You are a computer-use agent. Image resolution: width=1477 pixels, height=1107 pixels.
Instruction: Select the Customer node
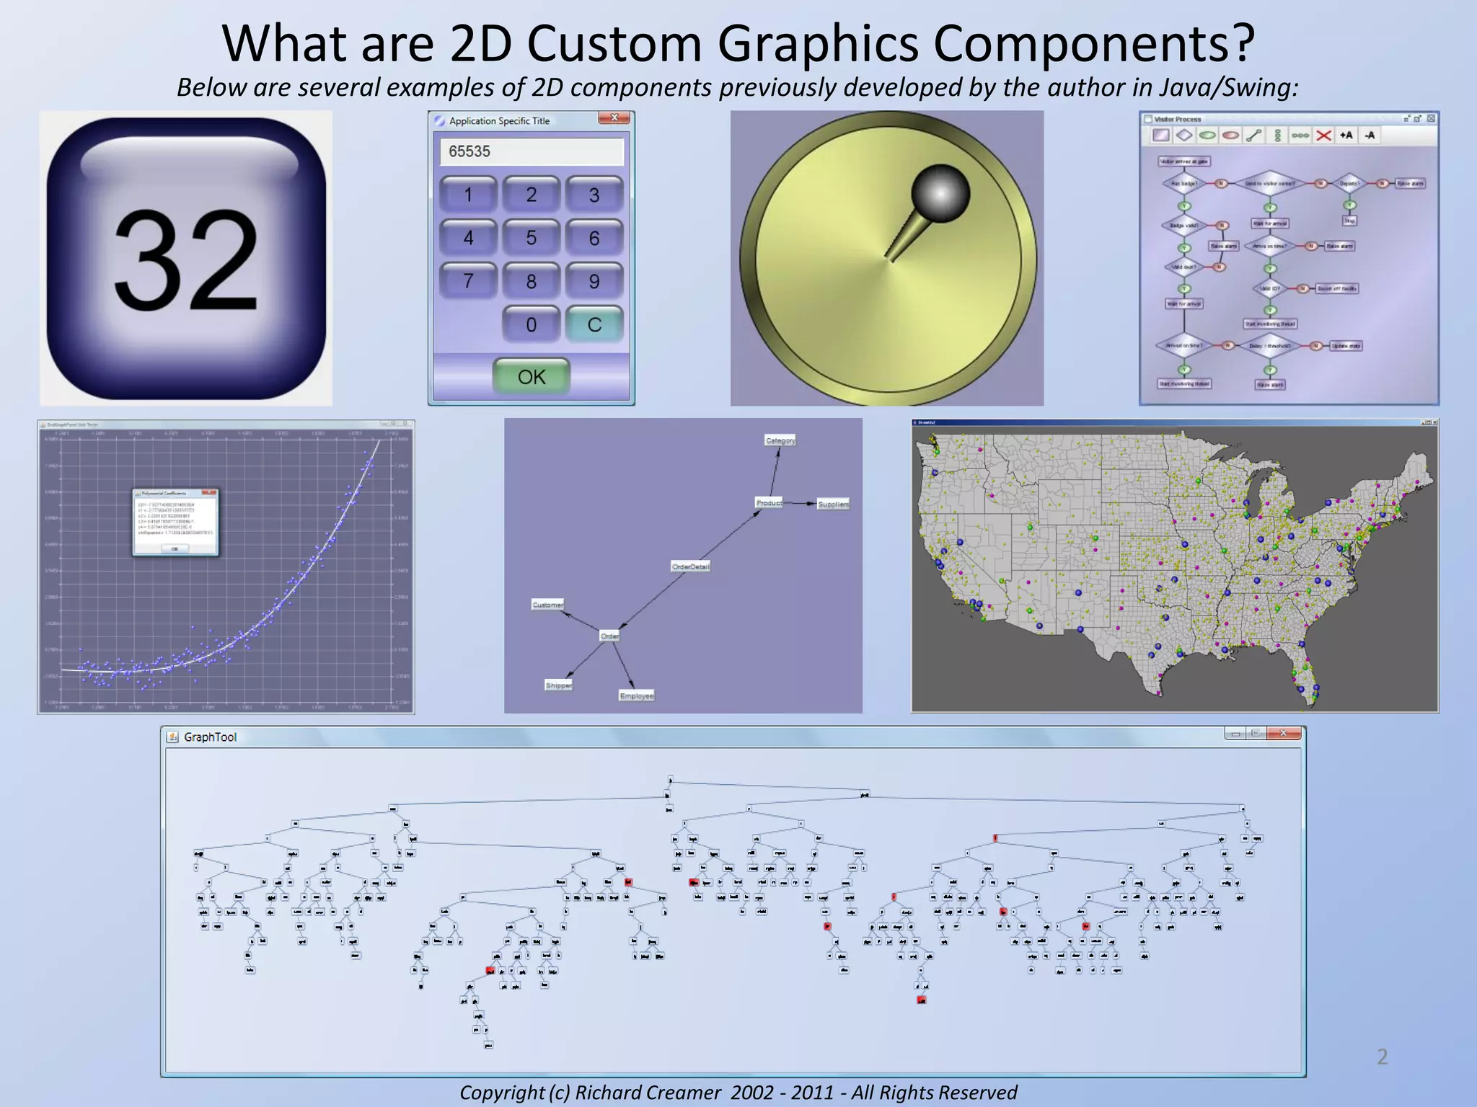[x=547, y=605]
